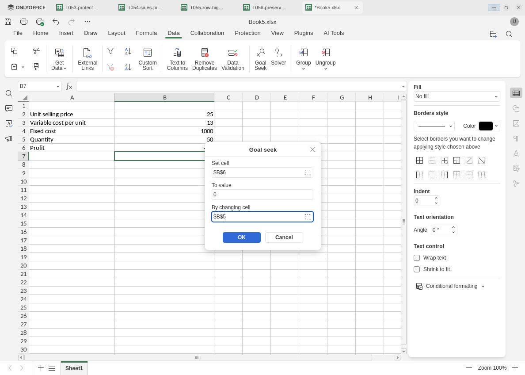Click the Print icon
525x375 pixels.
pyautogui.click(x=24, y=22)
